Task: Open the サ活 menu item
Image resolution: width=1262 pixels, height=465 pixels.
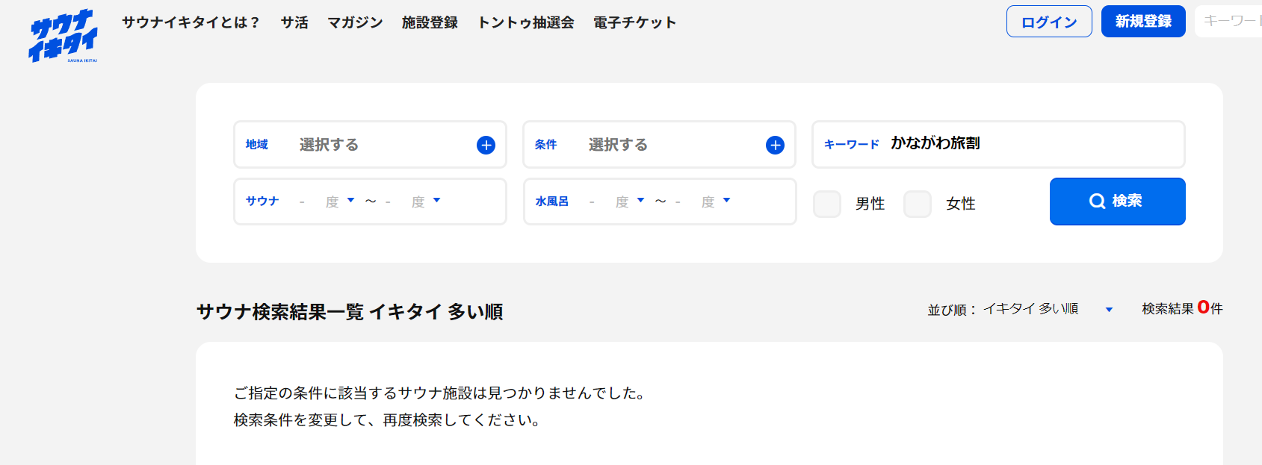Action: pyautogui.click(x=294, y=22)
